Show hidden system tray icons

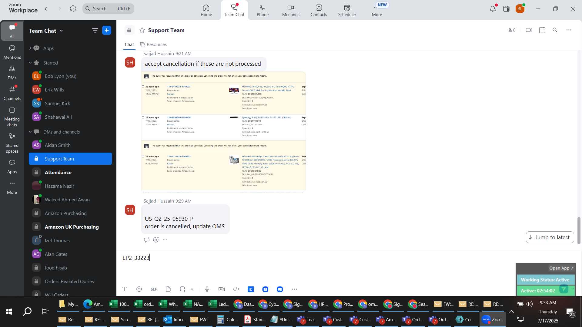tap(511, 312)
